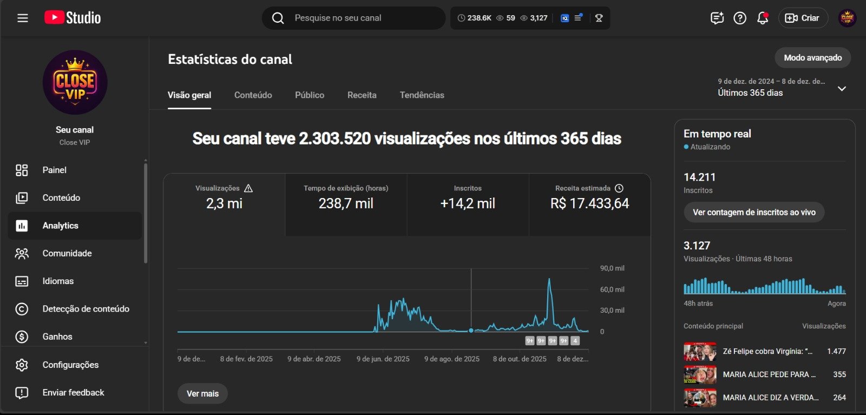Viewport: 866px width, 415px height.
Task: Click the MARIA ALICE DIZ A VERDA video title
Action: (x=771, y=398)
